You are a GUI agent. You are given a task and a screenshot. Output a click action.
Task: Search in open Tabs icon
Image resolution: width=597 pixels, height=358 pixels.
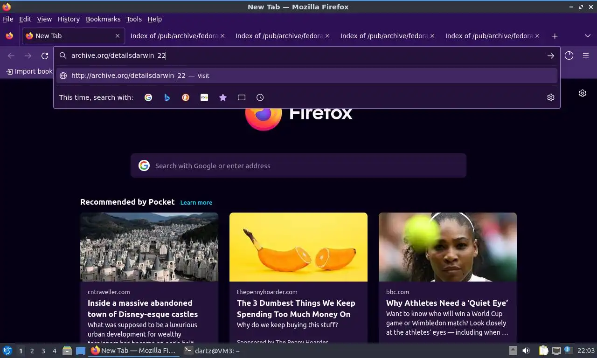pos(242,97)
